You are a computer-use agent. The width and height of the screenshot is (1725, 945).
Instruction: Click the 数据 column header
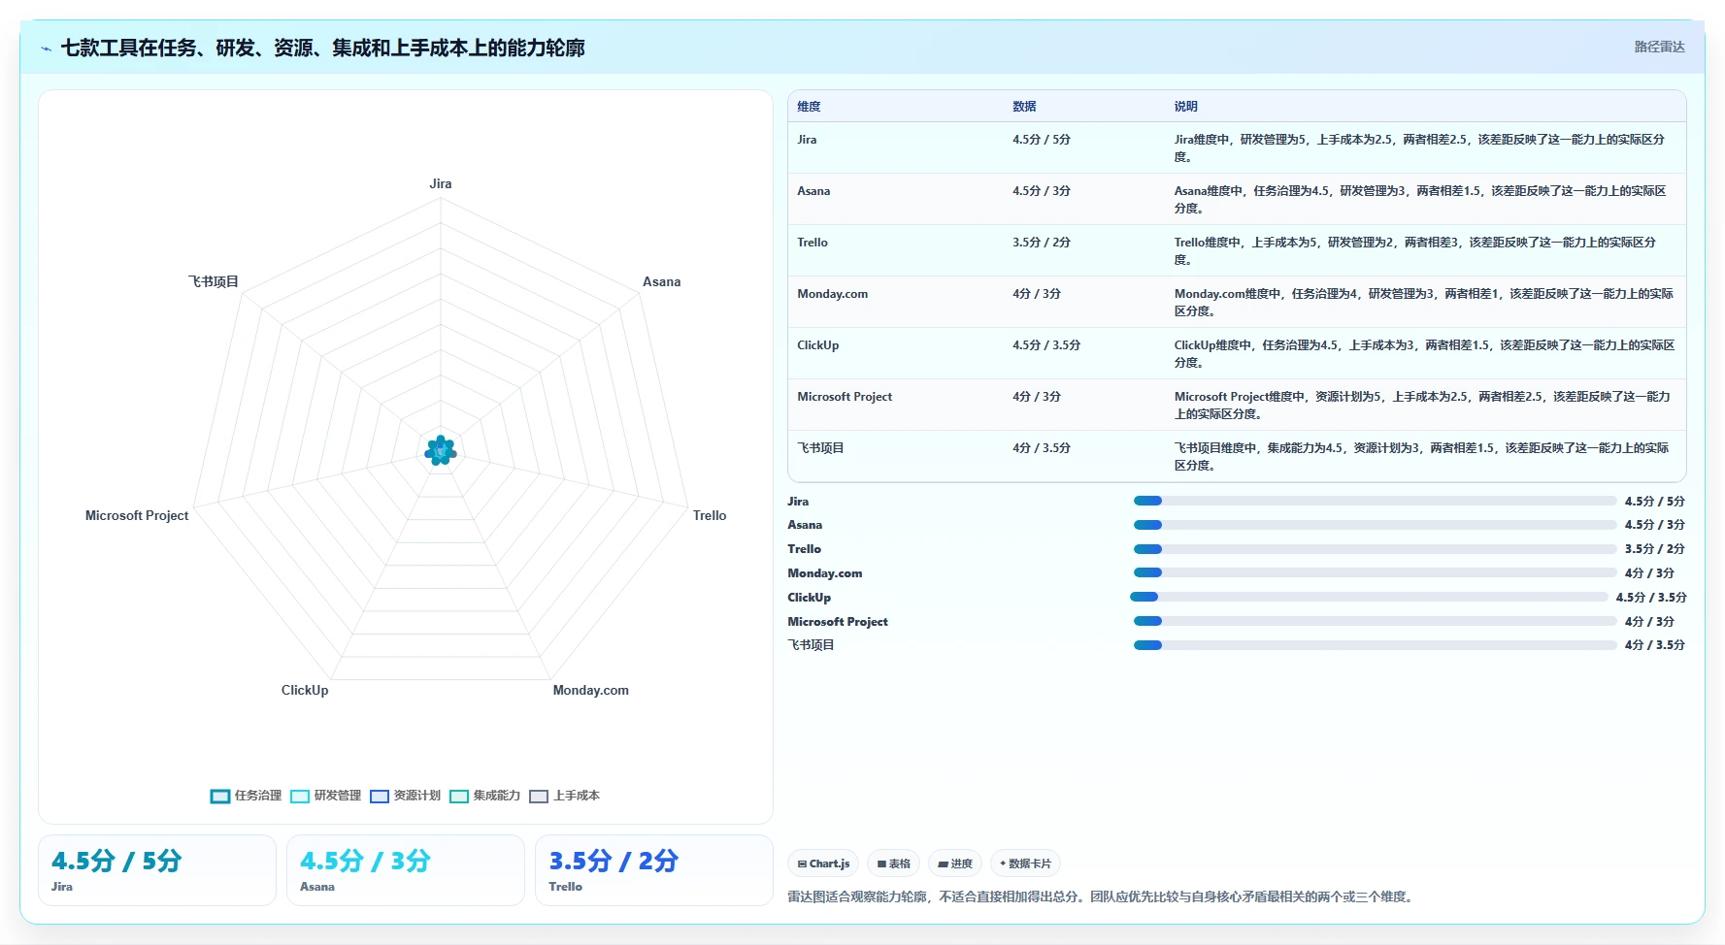click(x=1024, y=107)
